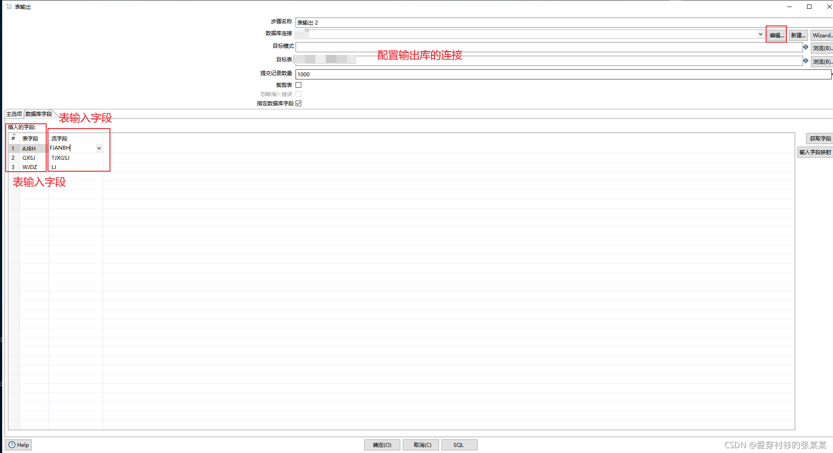Click the variable diamond icon beside 目标模式
This screenshot has height=453, width=833.
point(806,47)
